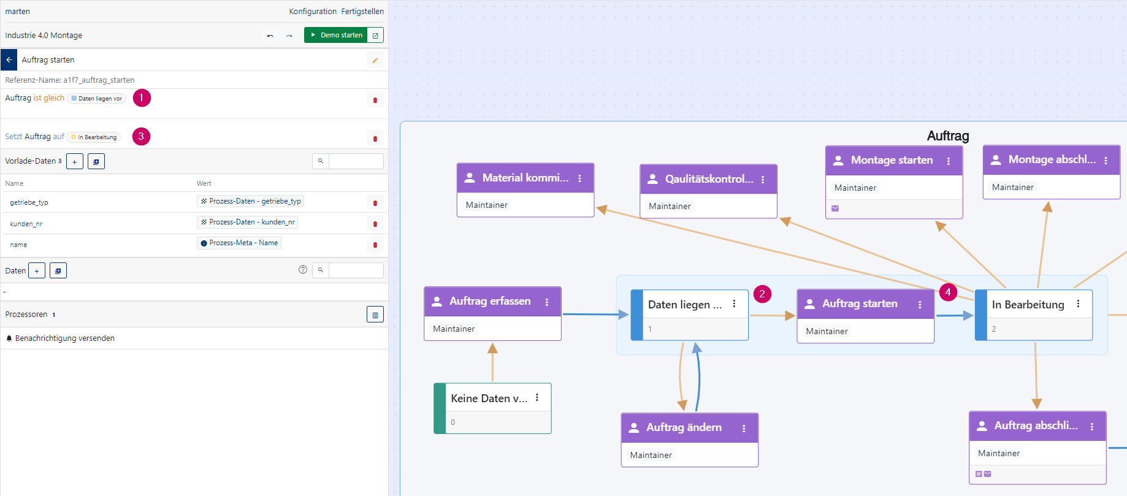Open the Qaulitätskontrol... node options menu
Screen dimensions: 1127x496
(763, 180)
